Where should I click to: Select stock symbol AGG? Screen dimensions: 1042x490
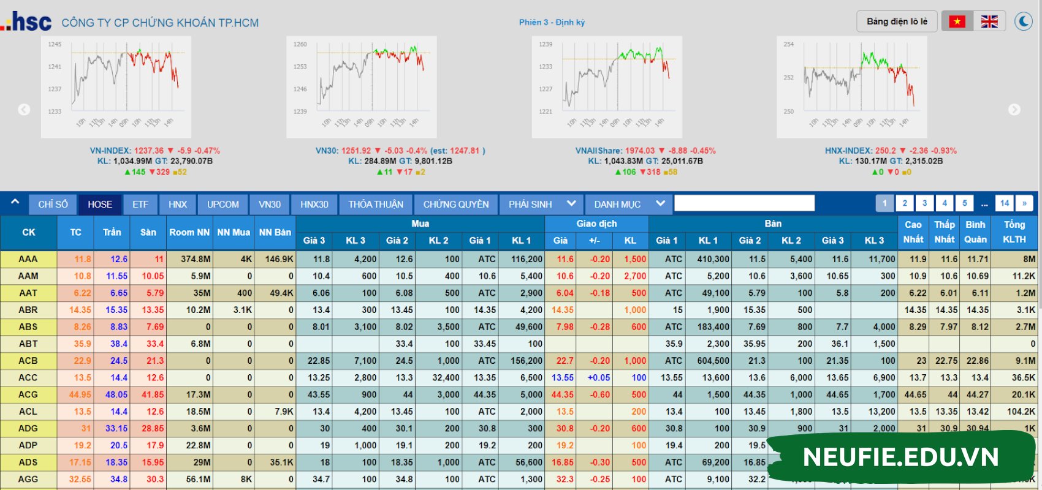click(x=28, y=480)
